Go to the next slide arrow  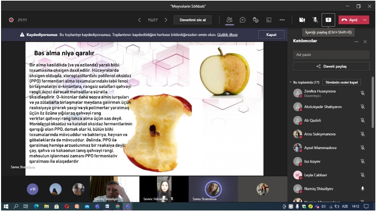point(166,20)
